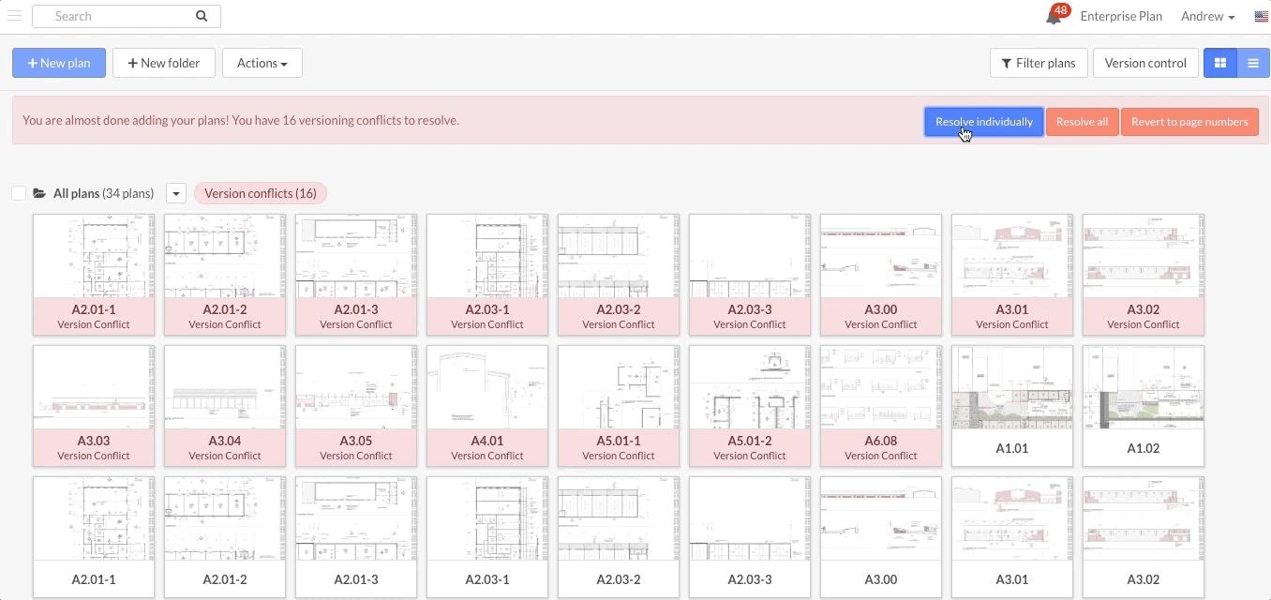Change language using the US flag icon
The width and height of the screenshot is (1271, 600).
click(1261, 16)
